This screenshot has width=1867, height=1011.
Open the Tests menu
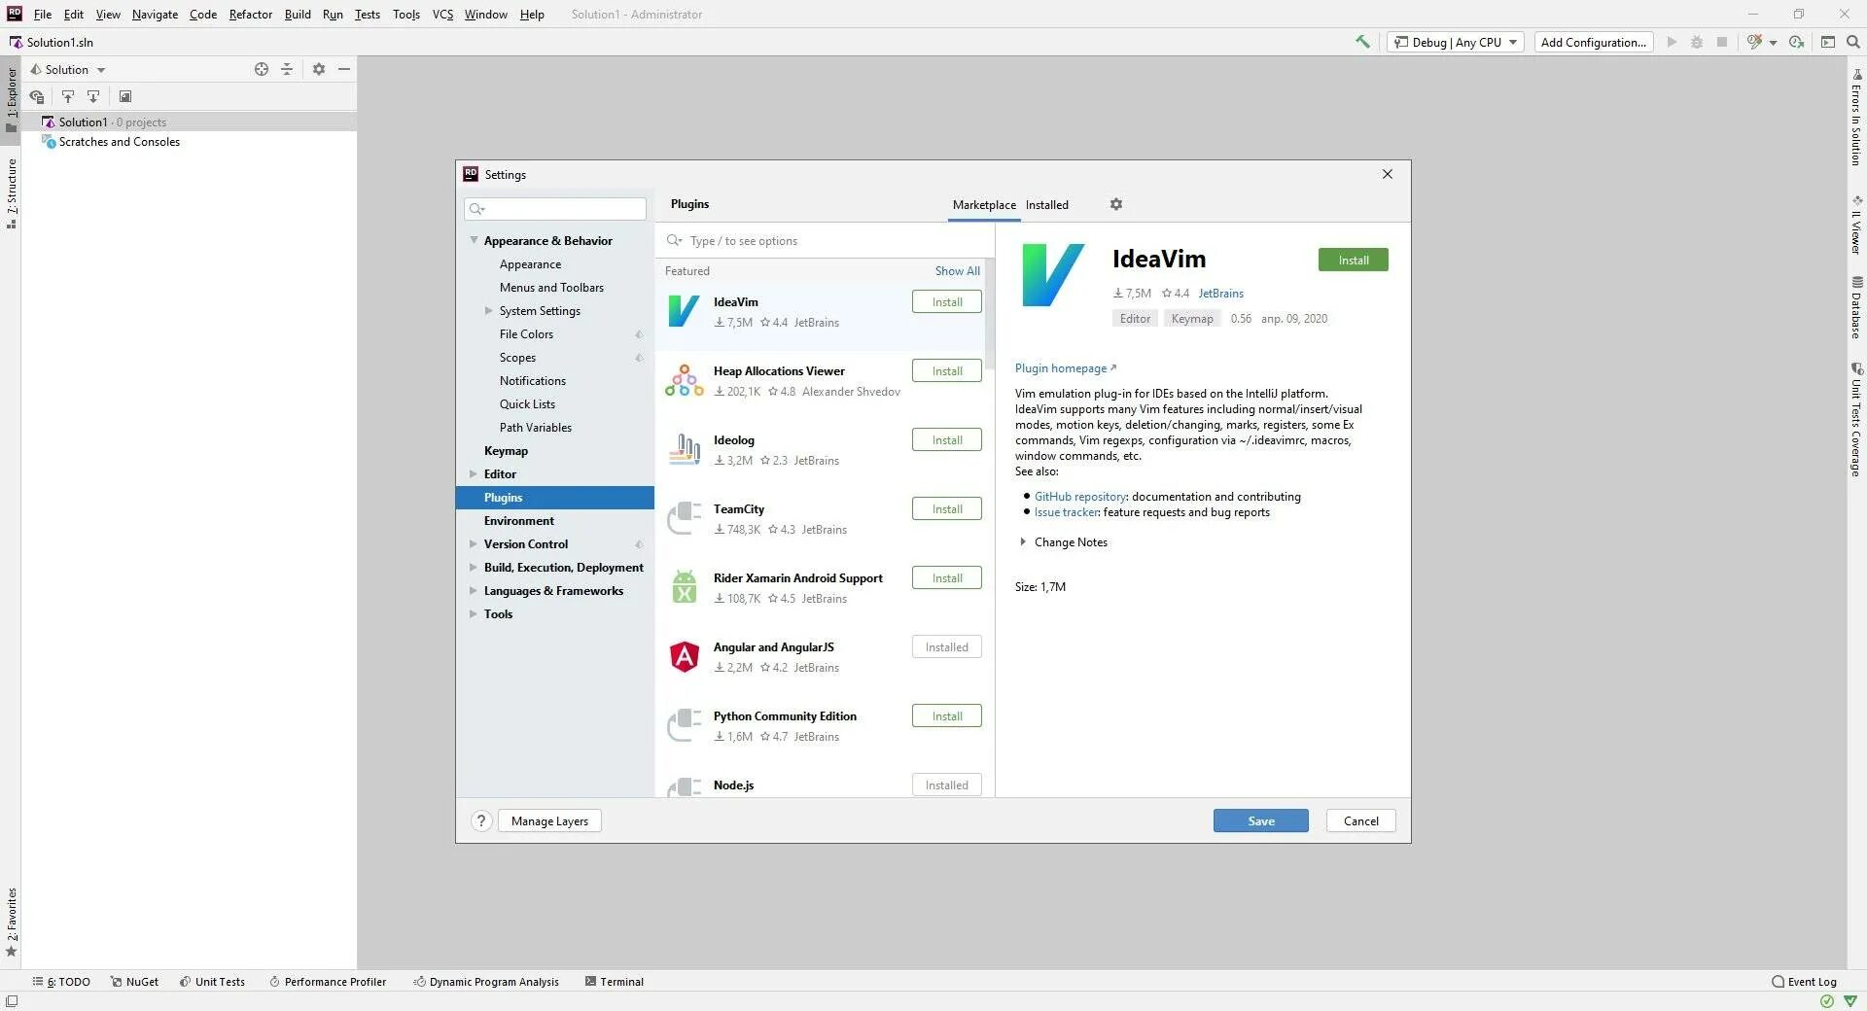coord(367,14)
